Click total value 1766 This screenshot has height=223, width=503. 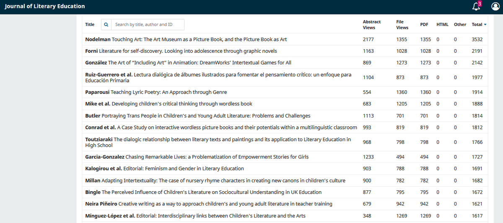(477, 142)
